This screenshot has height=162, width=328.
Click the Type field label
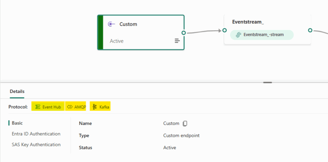tap(84, 136)
